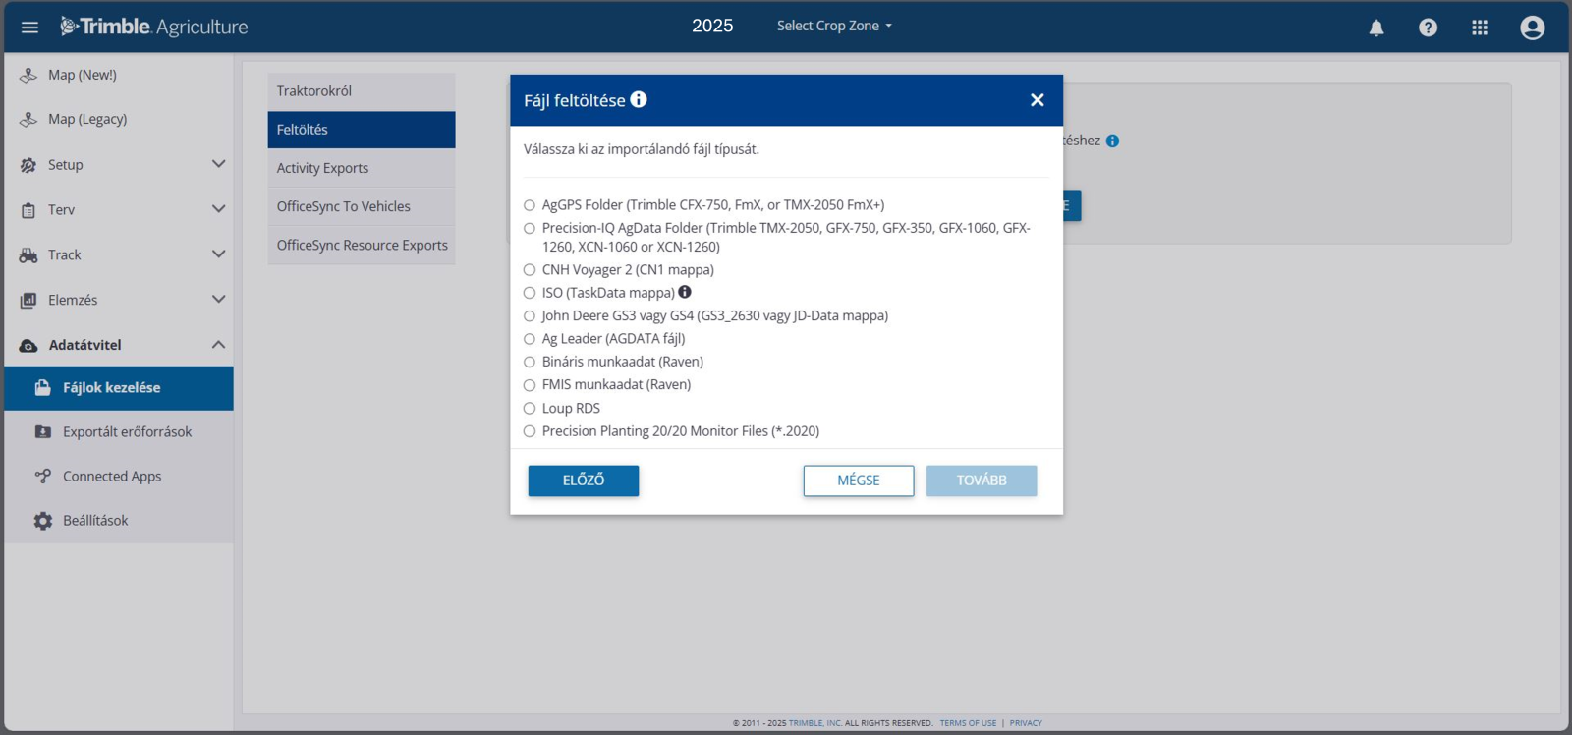Select FMIS munkaadat (Raven) radio
The image size is (1572, 735).
[x=530, y=385]
